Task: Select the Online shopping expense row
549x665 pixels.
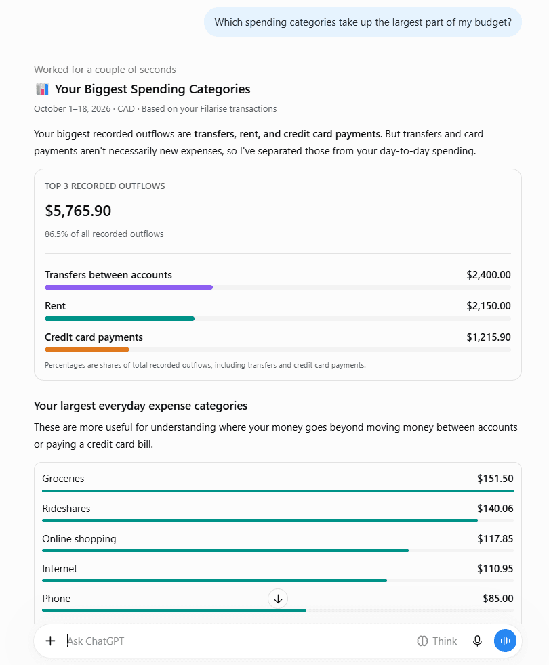Action: [x=278, y=543]
